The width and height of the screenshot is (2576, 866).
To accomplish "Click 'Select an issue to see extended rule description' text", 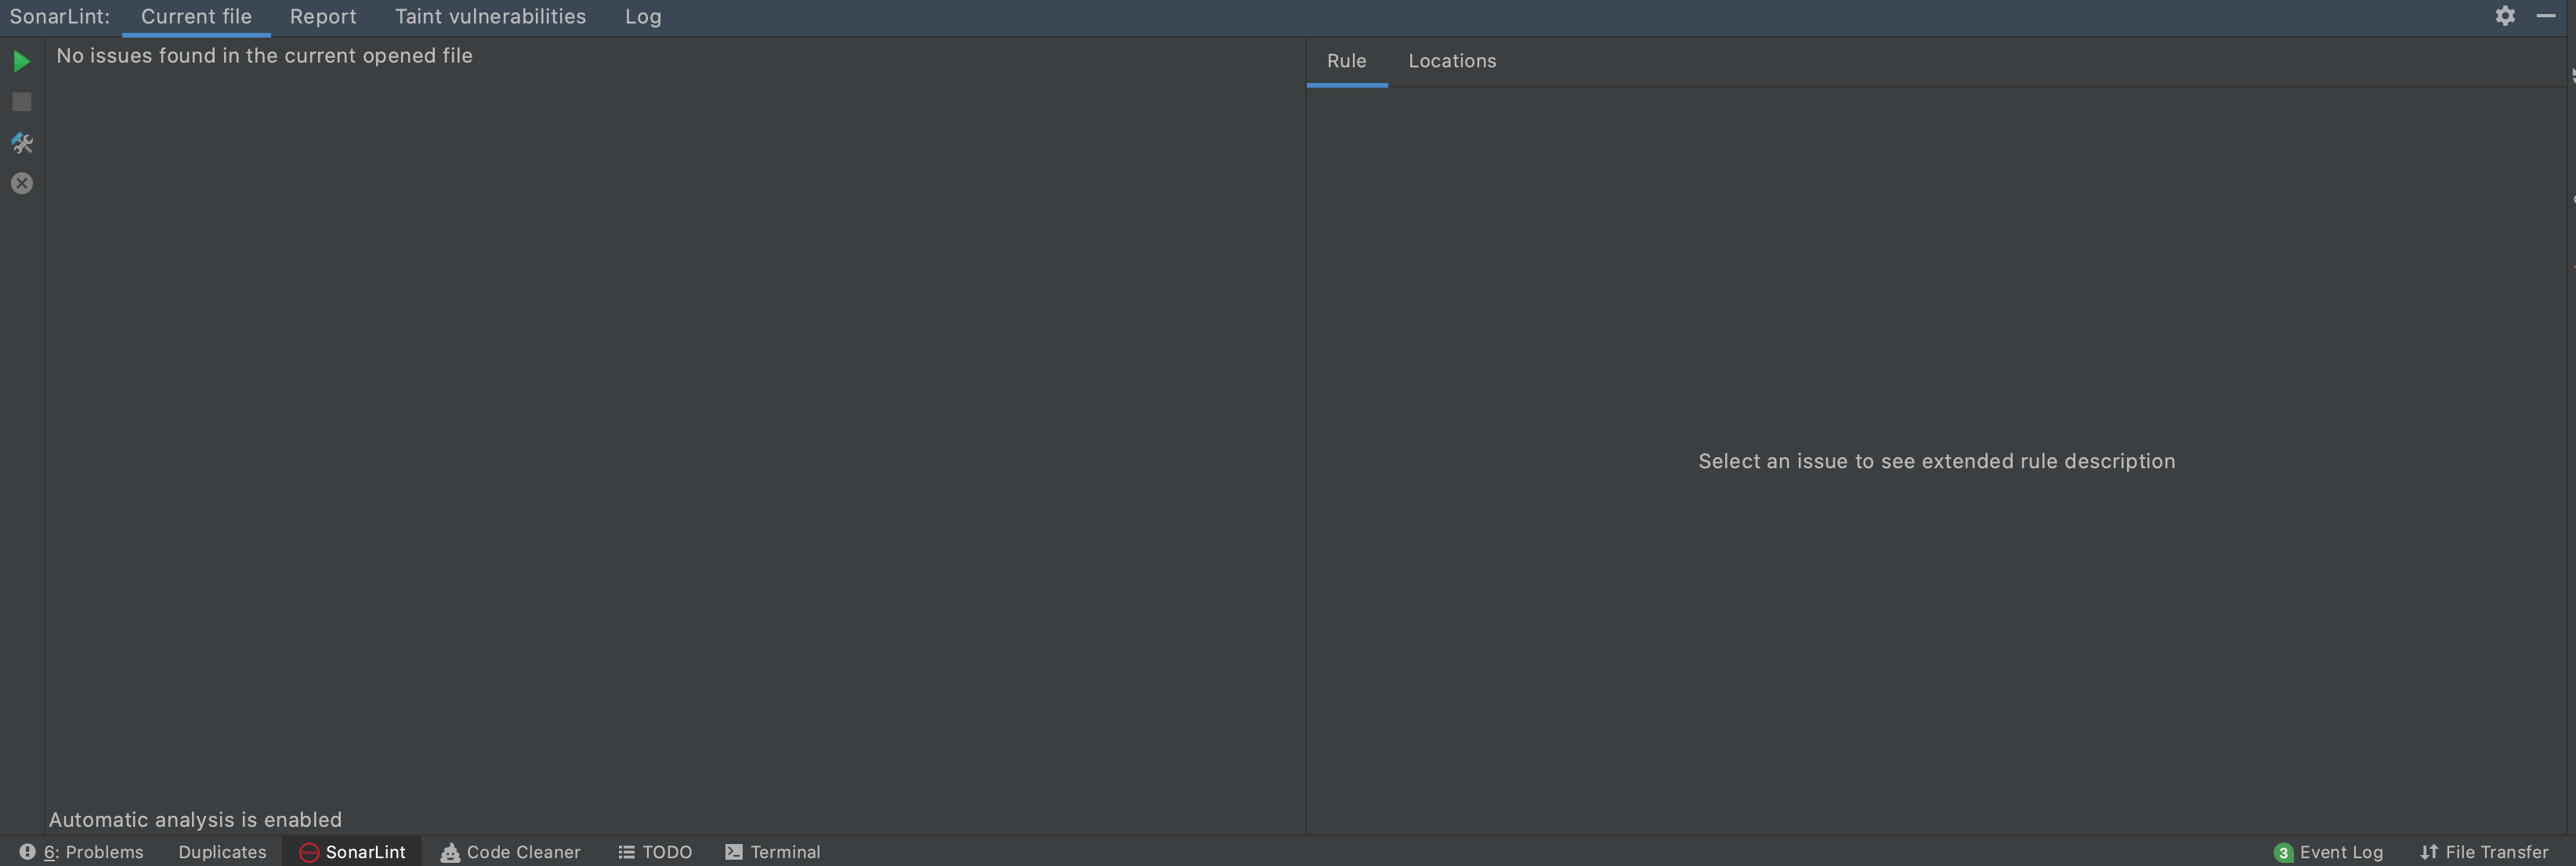I will (1936, 461).
